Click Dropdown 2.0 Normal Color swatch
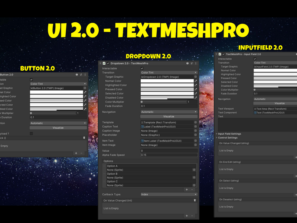Image resolution: width=297 pixels, height=223 pixels. tap(167, 81)
